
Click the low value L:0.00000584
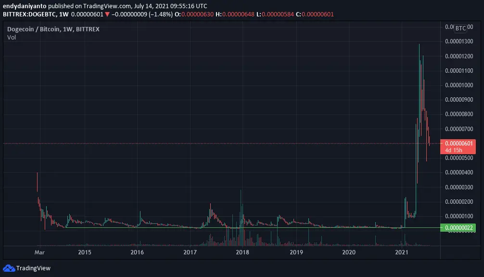coord(275,14)
